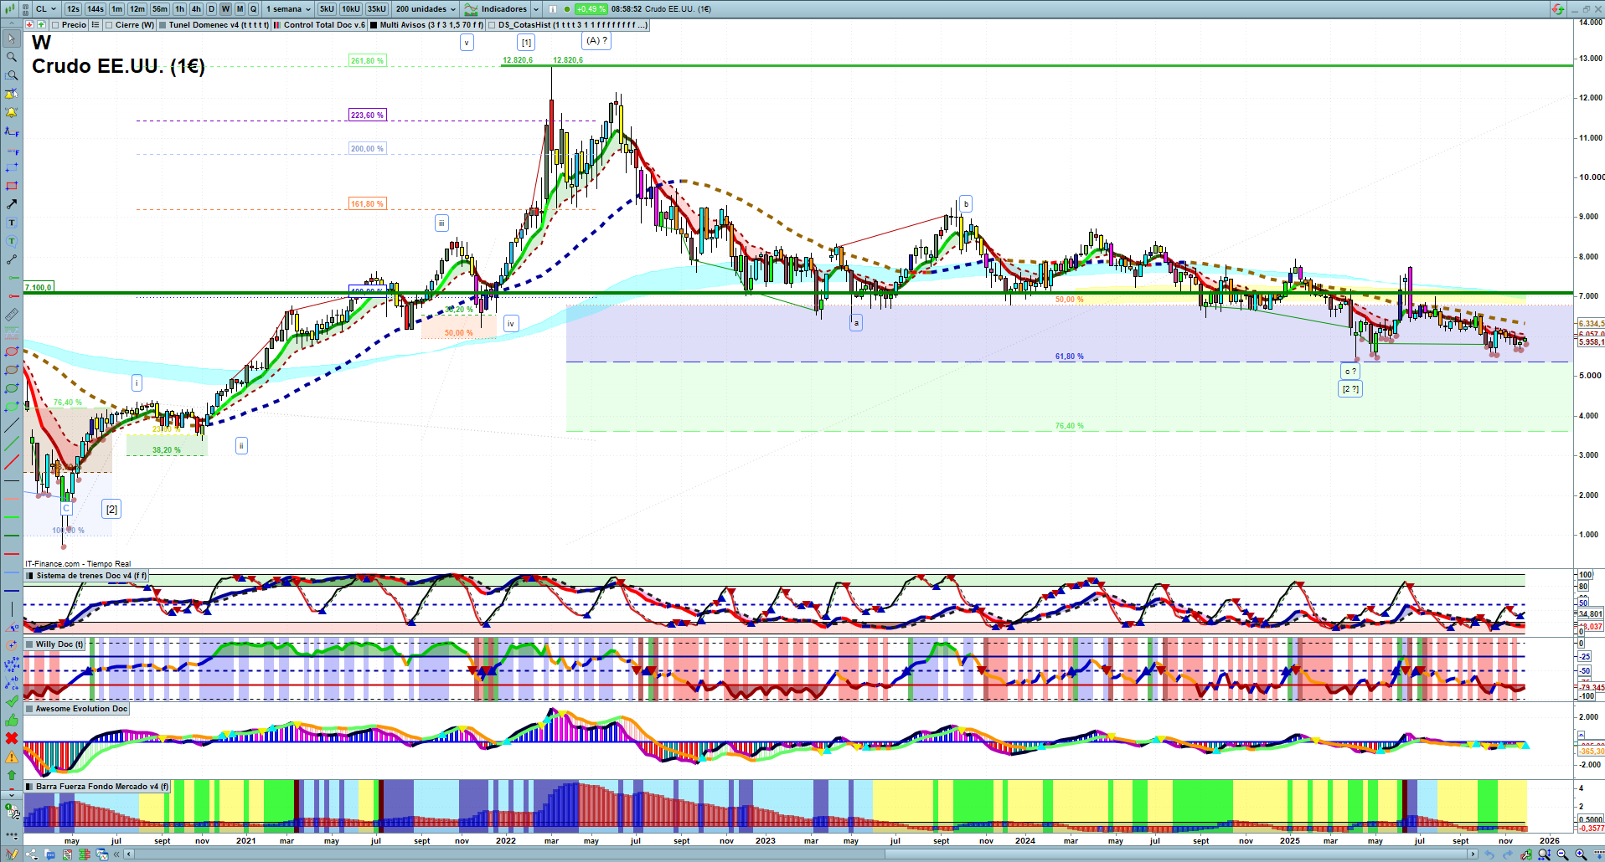
Task: Select the yellow alarm bell tool
Action: (12, 112)
